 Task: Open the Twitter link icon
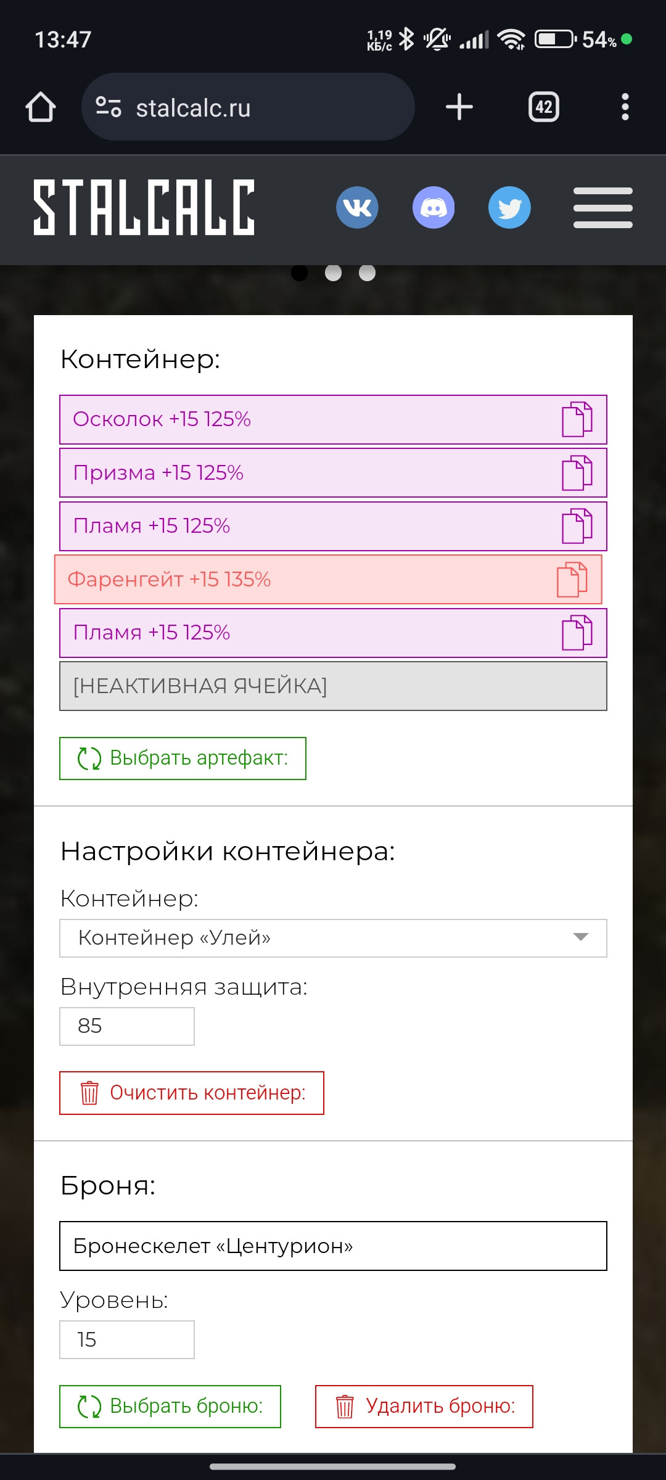click(x=509, y=207)
